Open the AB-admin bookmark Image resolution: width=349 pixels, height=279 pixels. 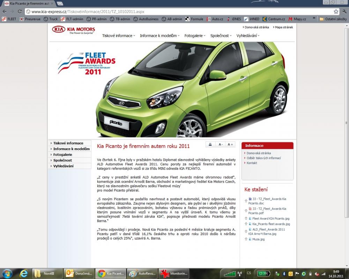(x=172, y=19)
